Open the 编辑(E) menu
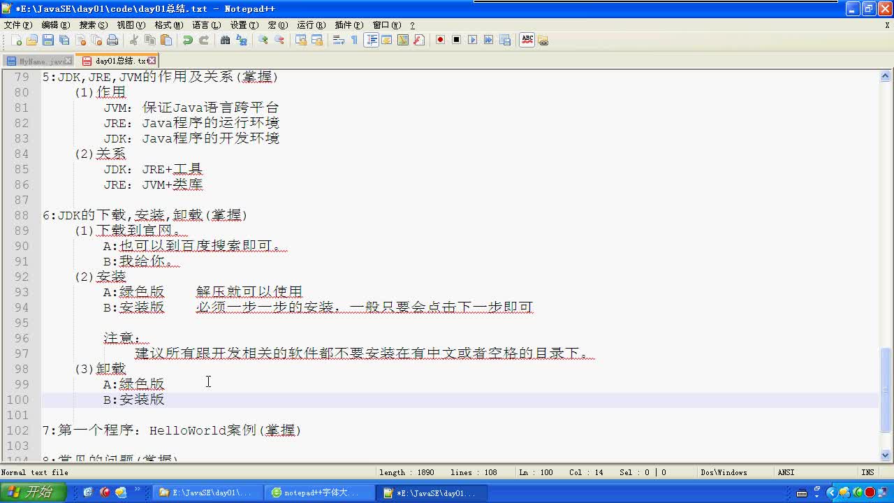 click(x=55, y=25)
